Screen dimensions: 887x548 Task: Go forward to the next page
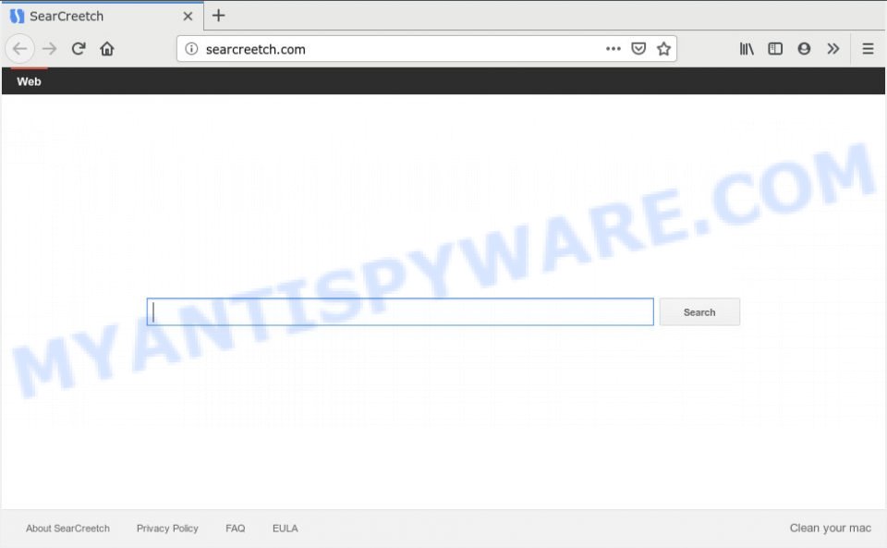[50, 49]
